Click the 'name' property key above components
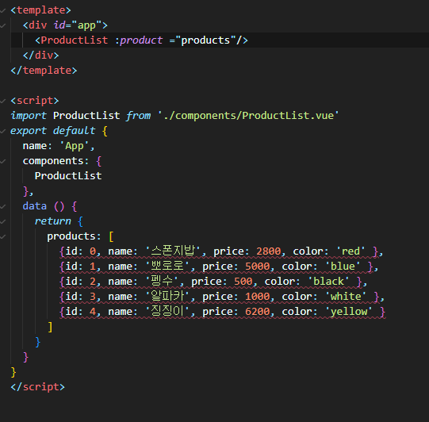Viewport: 429px width, 422px height. [x=35, y=146]
